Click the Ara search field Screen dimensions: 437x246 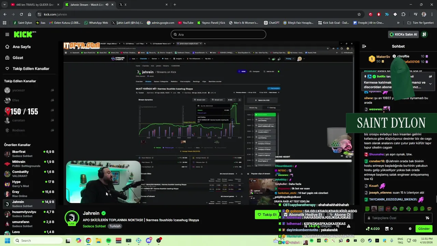pos(218,35)
